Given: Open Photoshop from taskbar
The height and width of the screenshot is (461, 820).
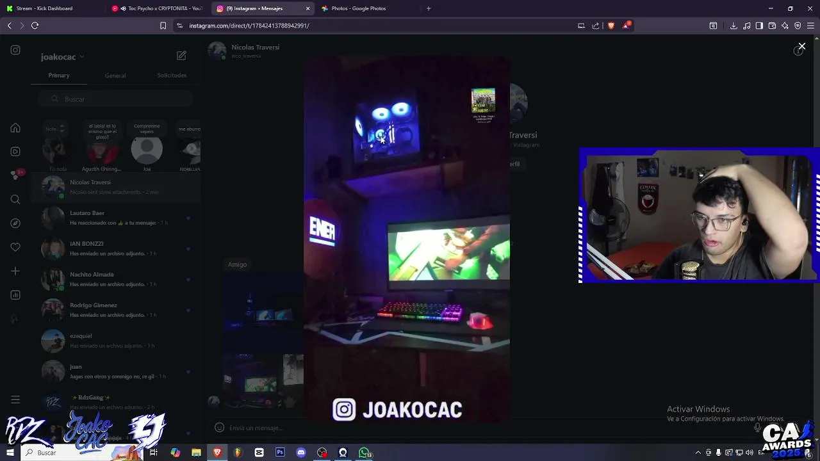Looking at the screenshot, I should (x=280, y=453).
